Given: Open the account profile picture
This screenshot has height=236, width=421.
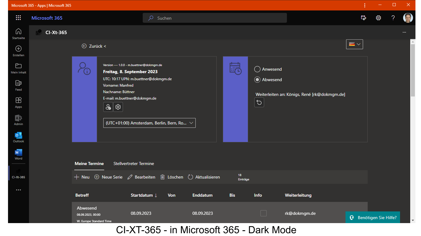Looking at the screenshot, I should [408, 18].
